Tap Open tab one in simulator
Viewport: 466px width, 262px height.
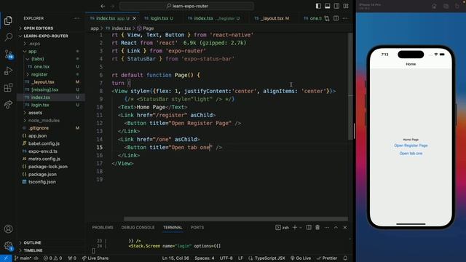[411, 154]
